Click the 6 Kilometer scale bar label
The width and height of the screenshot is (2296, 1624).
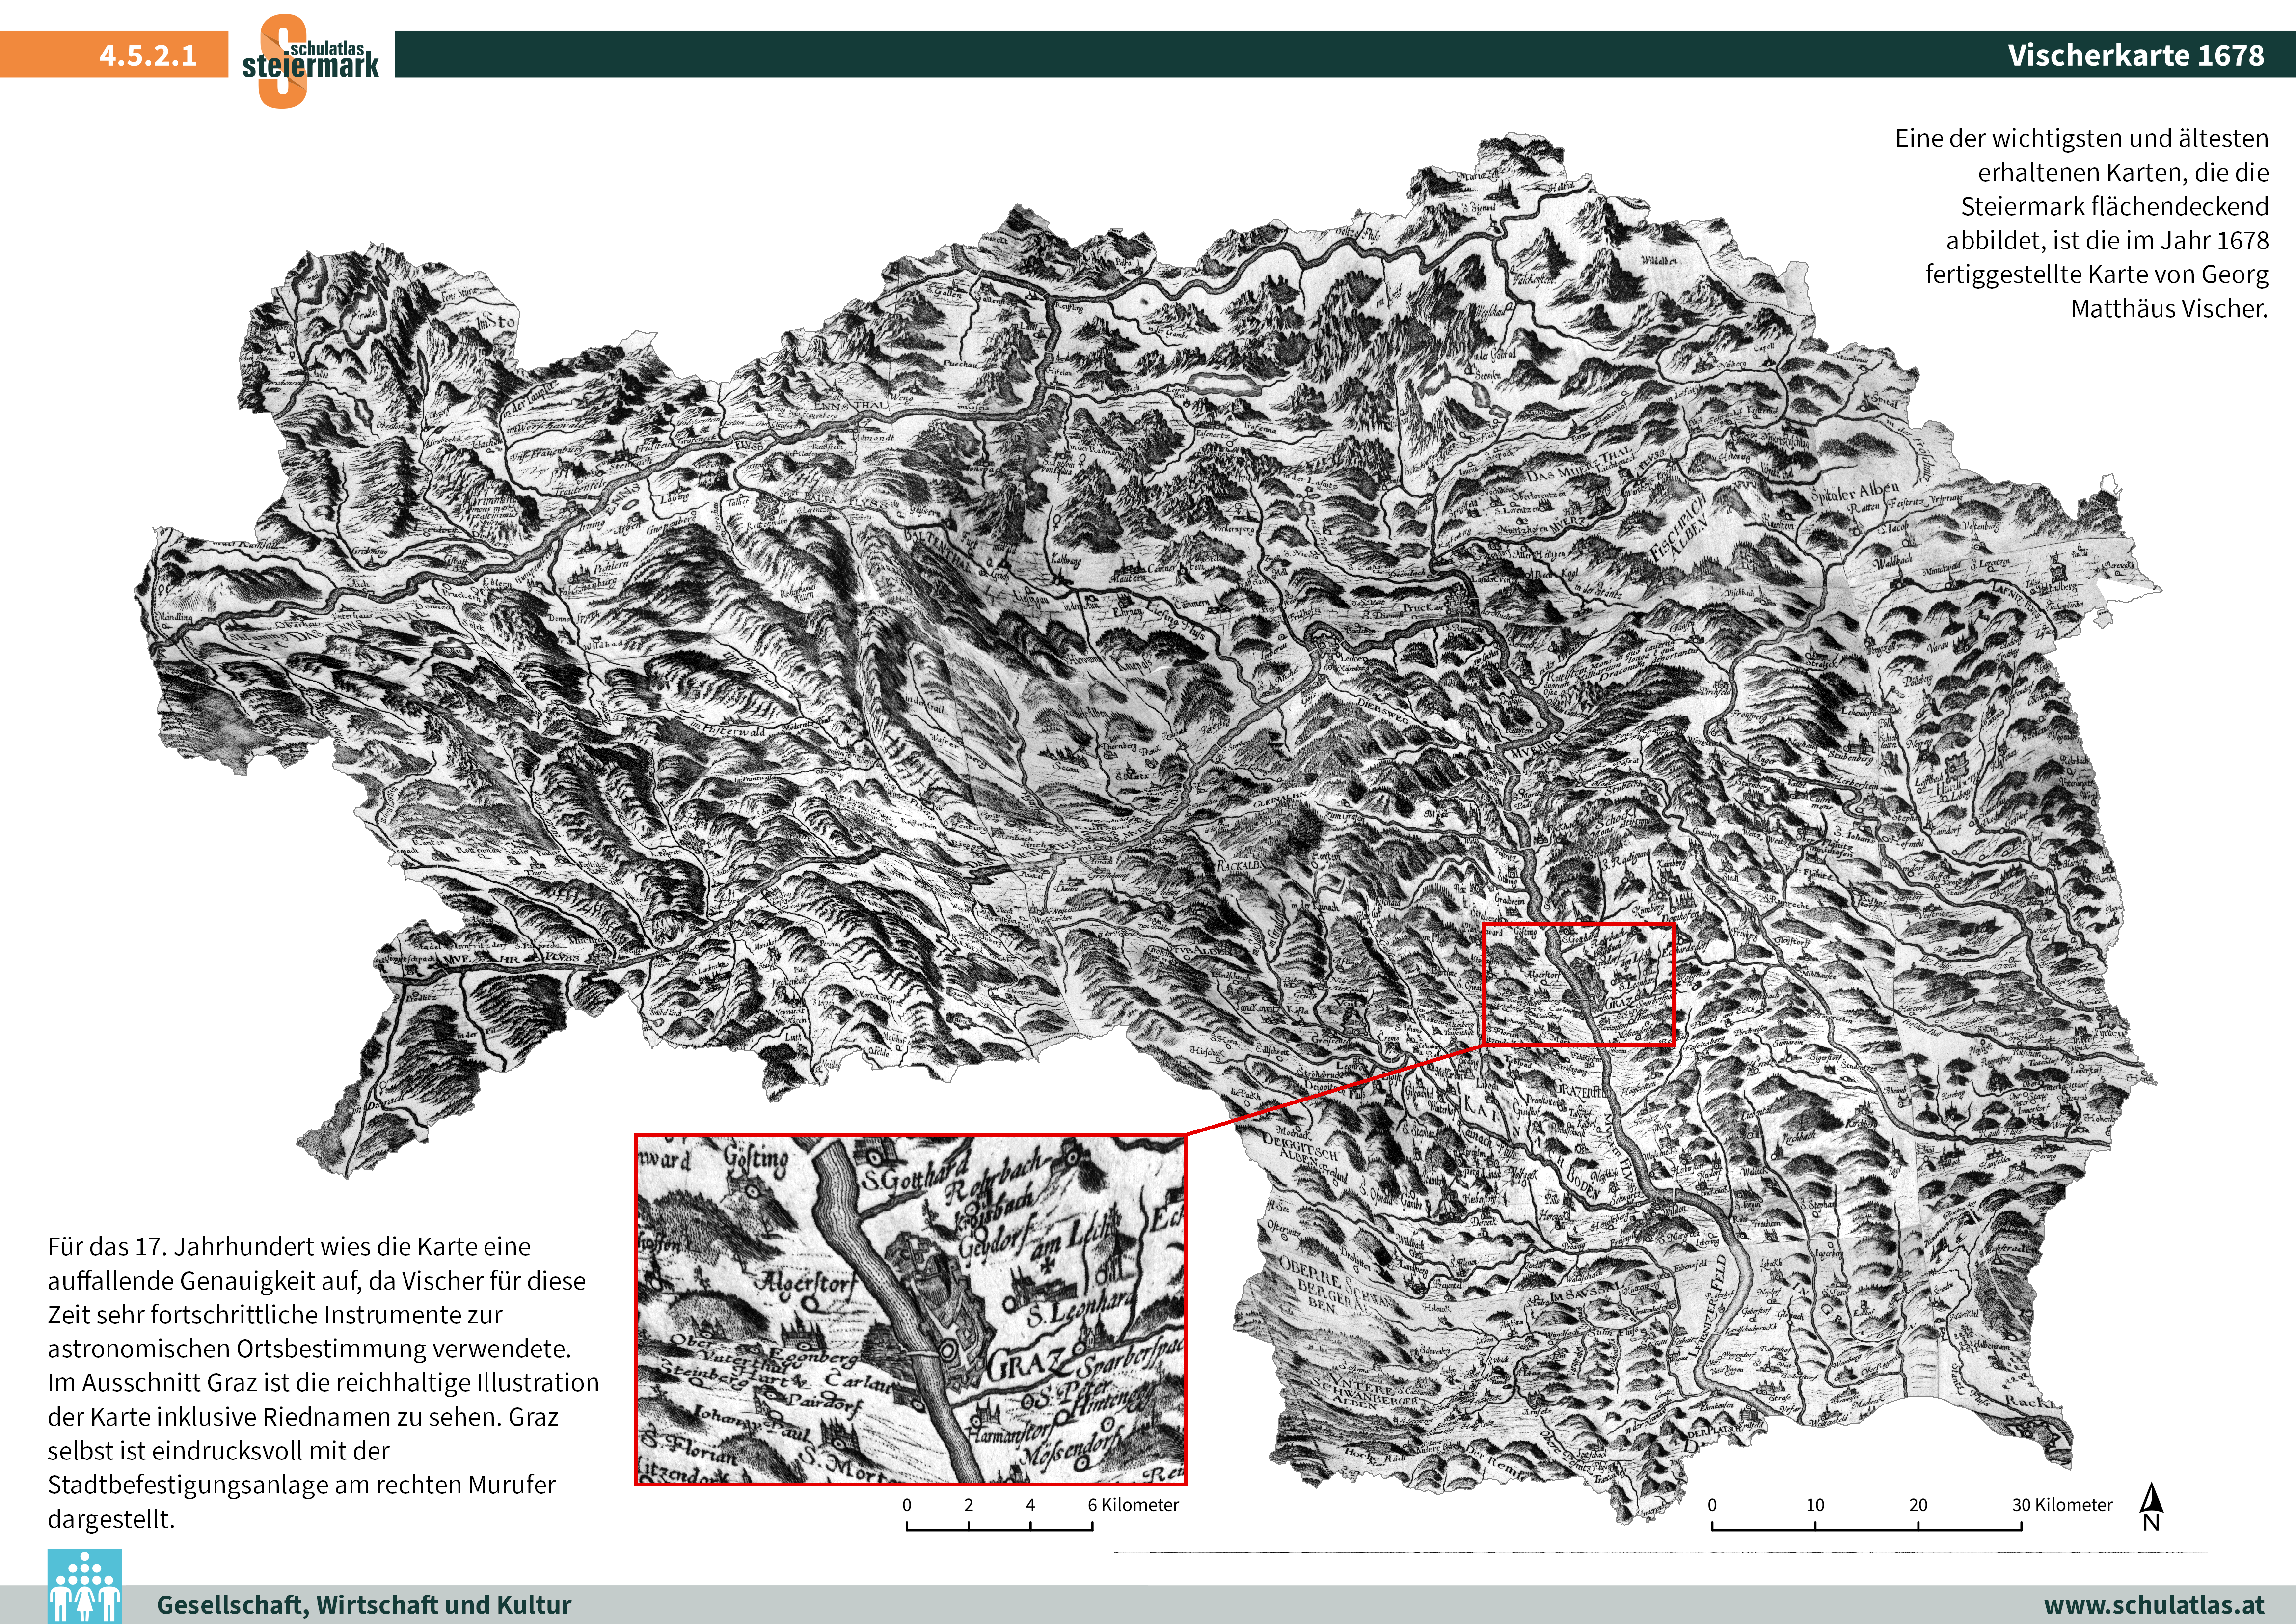[x=1133, y=1505]
